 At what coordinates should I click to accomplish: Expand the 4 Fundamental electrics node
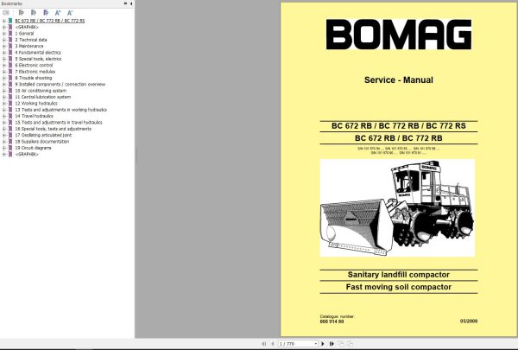[4, 52]
